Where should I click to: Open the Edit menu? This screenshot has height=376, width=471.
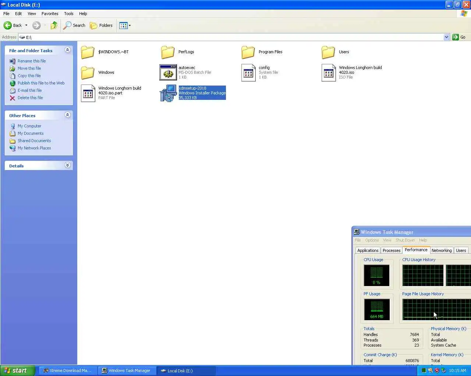coord(18,14)
